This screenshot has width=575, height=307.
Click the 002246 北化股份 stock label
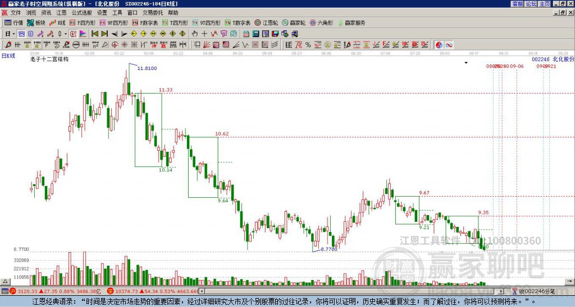[x=553, y=59]
